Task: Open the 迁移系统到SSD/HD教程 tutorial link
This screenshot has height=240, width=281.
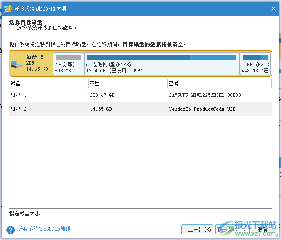Action: (x=44, y=229)
